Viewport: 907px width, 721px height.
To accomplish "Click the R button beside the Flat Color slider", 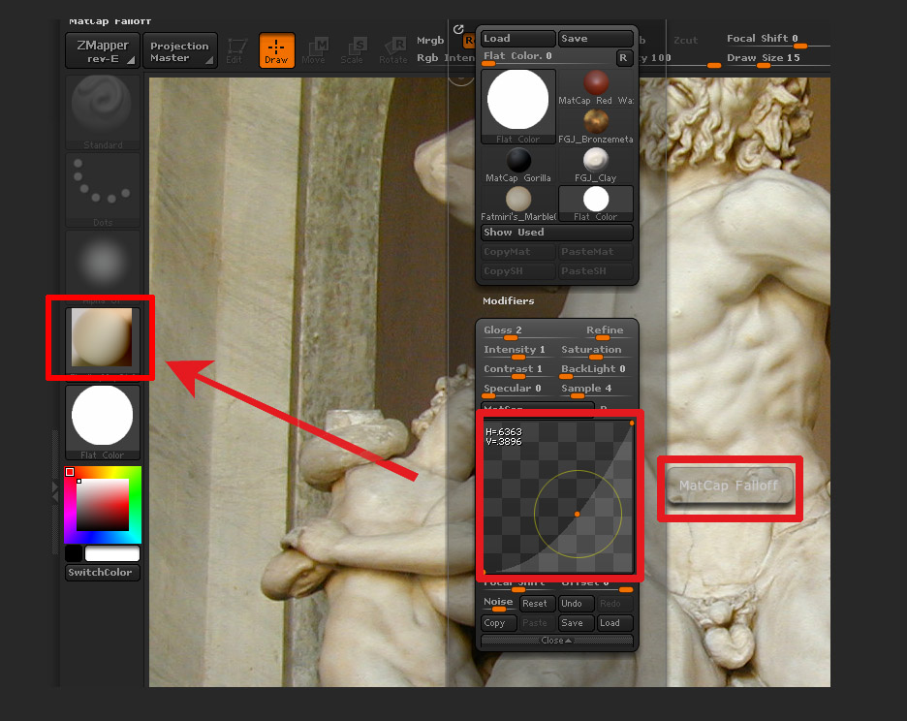I will tap(624, 57).
